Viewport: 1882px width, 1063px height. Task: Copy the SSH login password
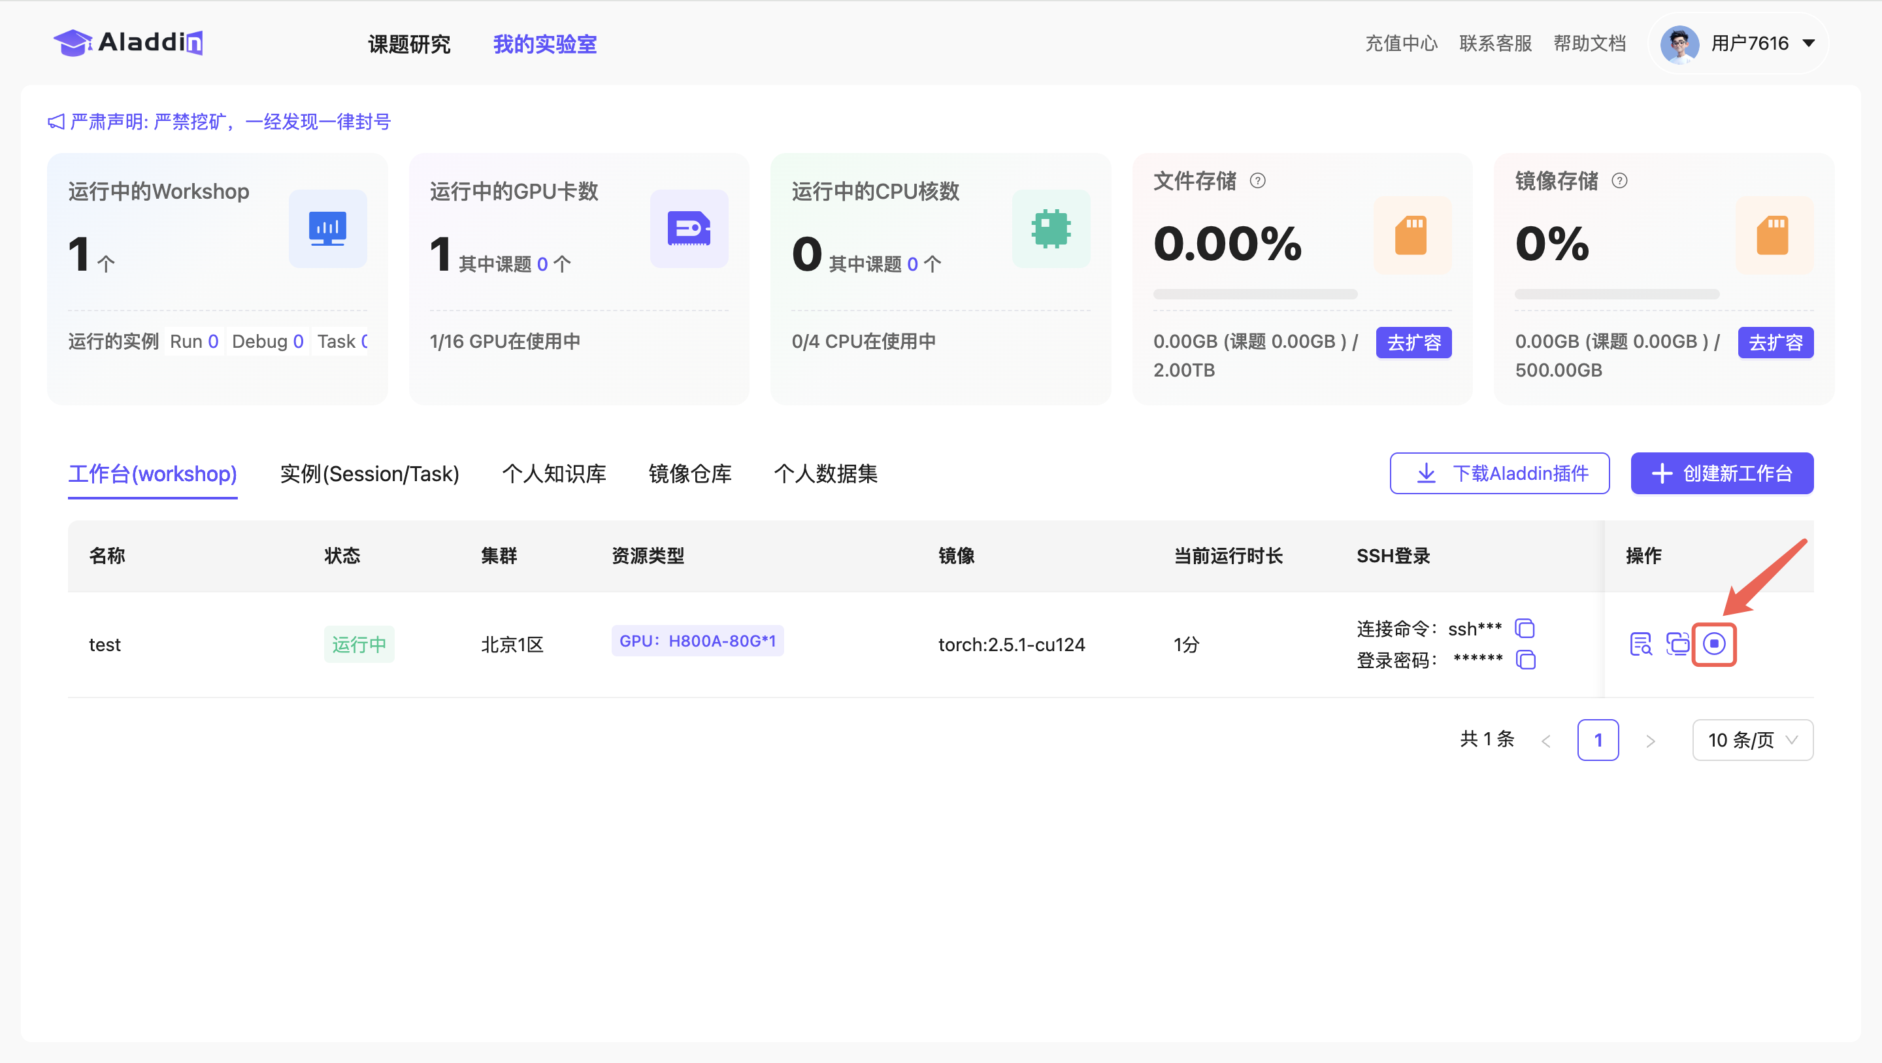(1525, 660)
